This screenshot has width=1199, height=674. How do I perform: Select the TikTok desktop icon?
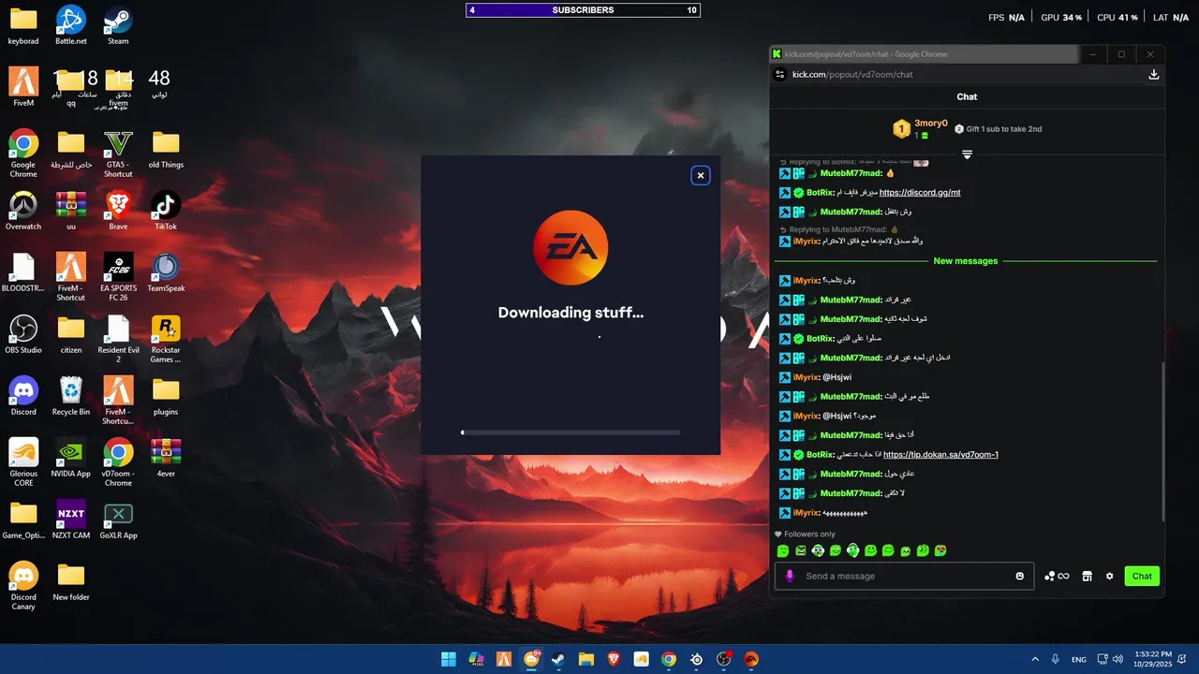click(166, 211)
